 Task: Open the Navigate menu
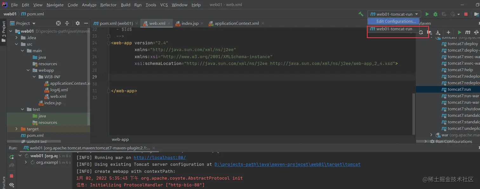pyautogui.click(x=55, y=5)
